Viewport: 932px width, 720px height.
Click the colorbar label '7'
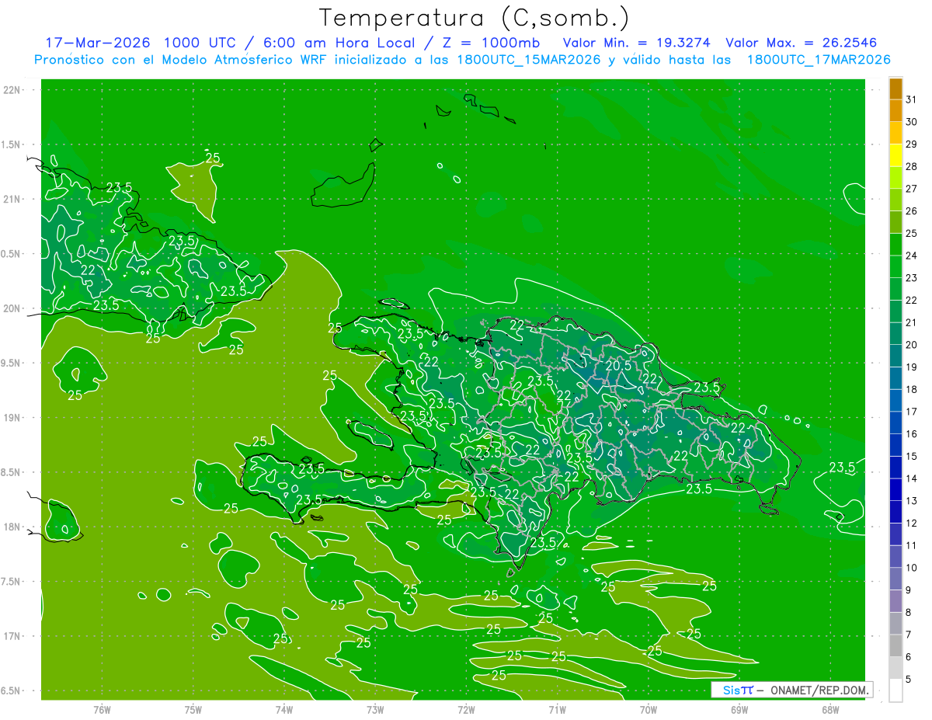point(909,635)
